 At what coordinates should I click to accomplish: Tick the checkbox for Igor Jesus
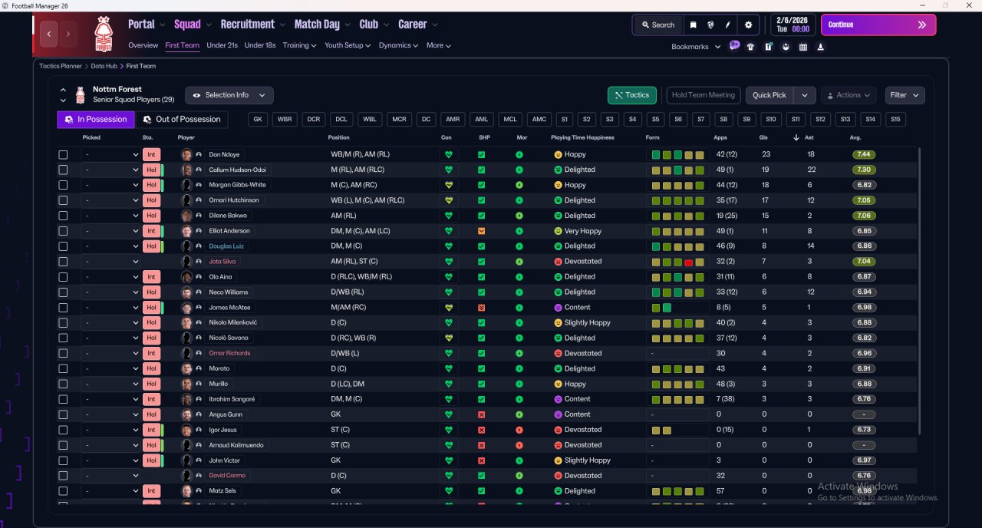coord(63,430)
